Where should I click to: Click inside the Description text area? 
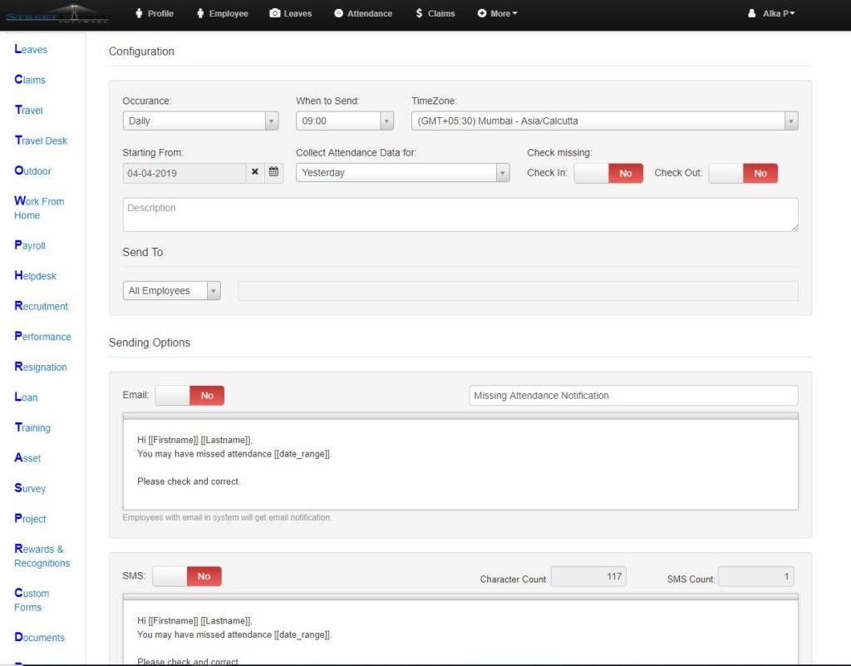[x=460, y=214]
